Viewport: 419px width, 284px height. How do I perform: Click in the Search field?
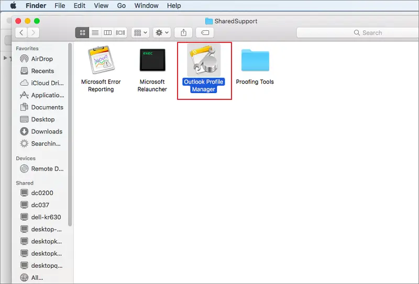(358, 32)
